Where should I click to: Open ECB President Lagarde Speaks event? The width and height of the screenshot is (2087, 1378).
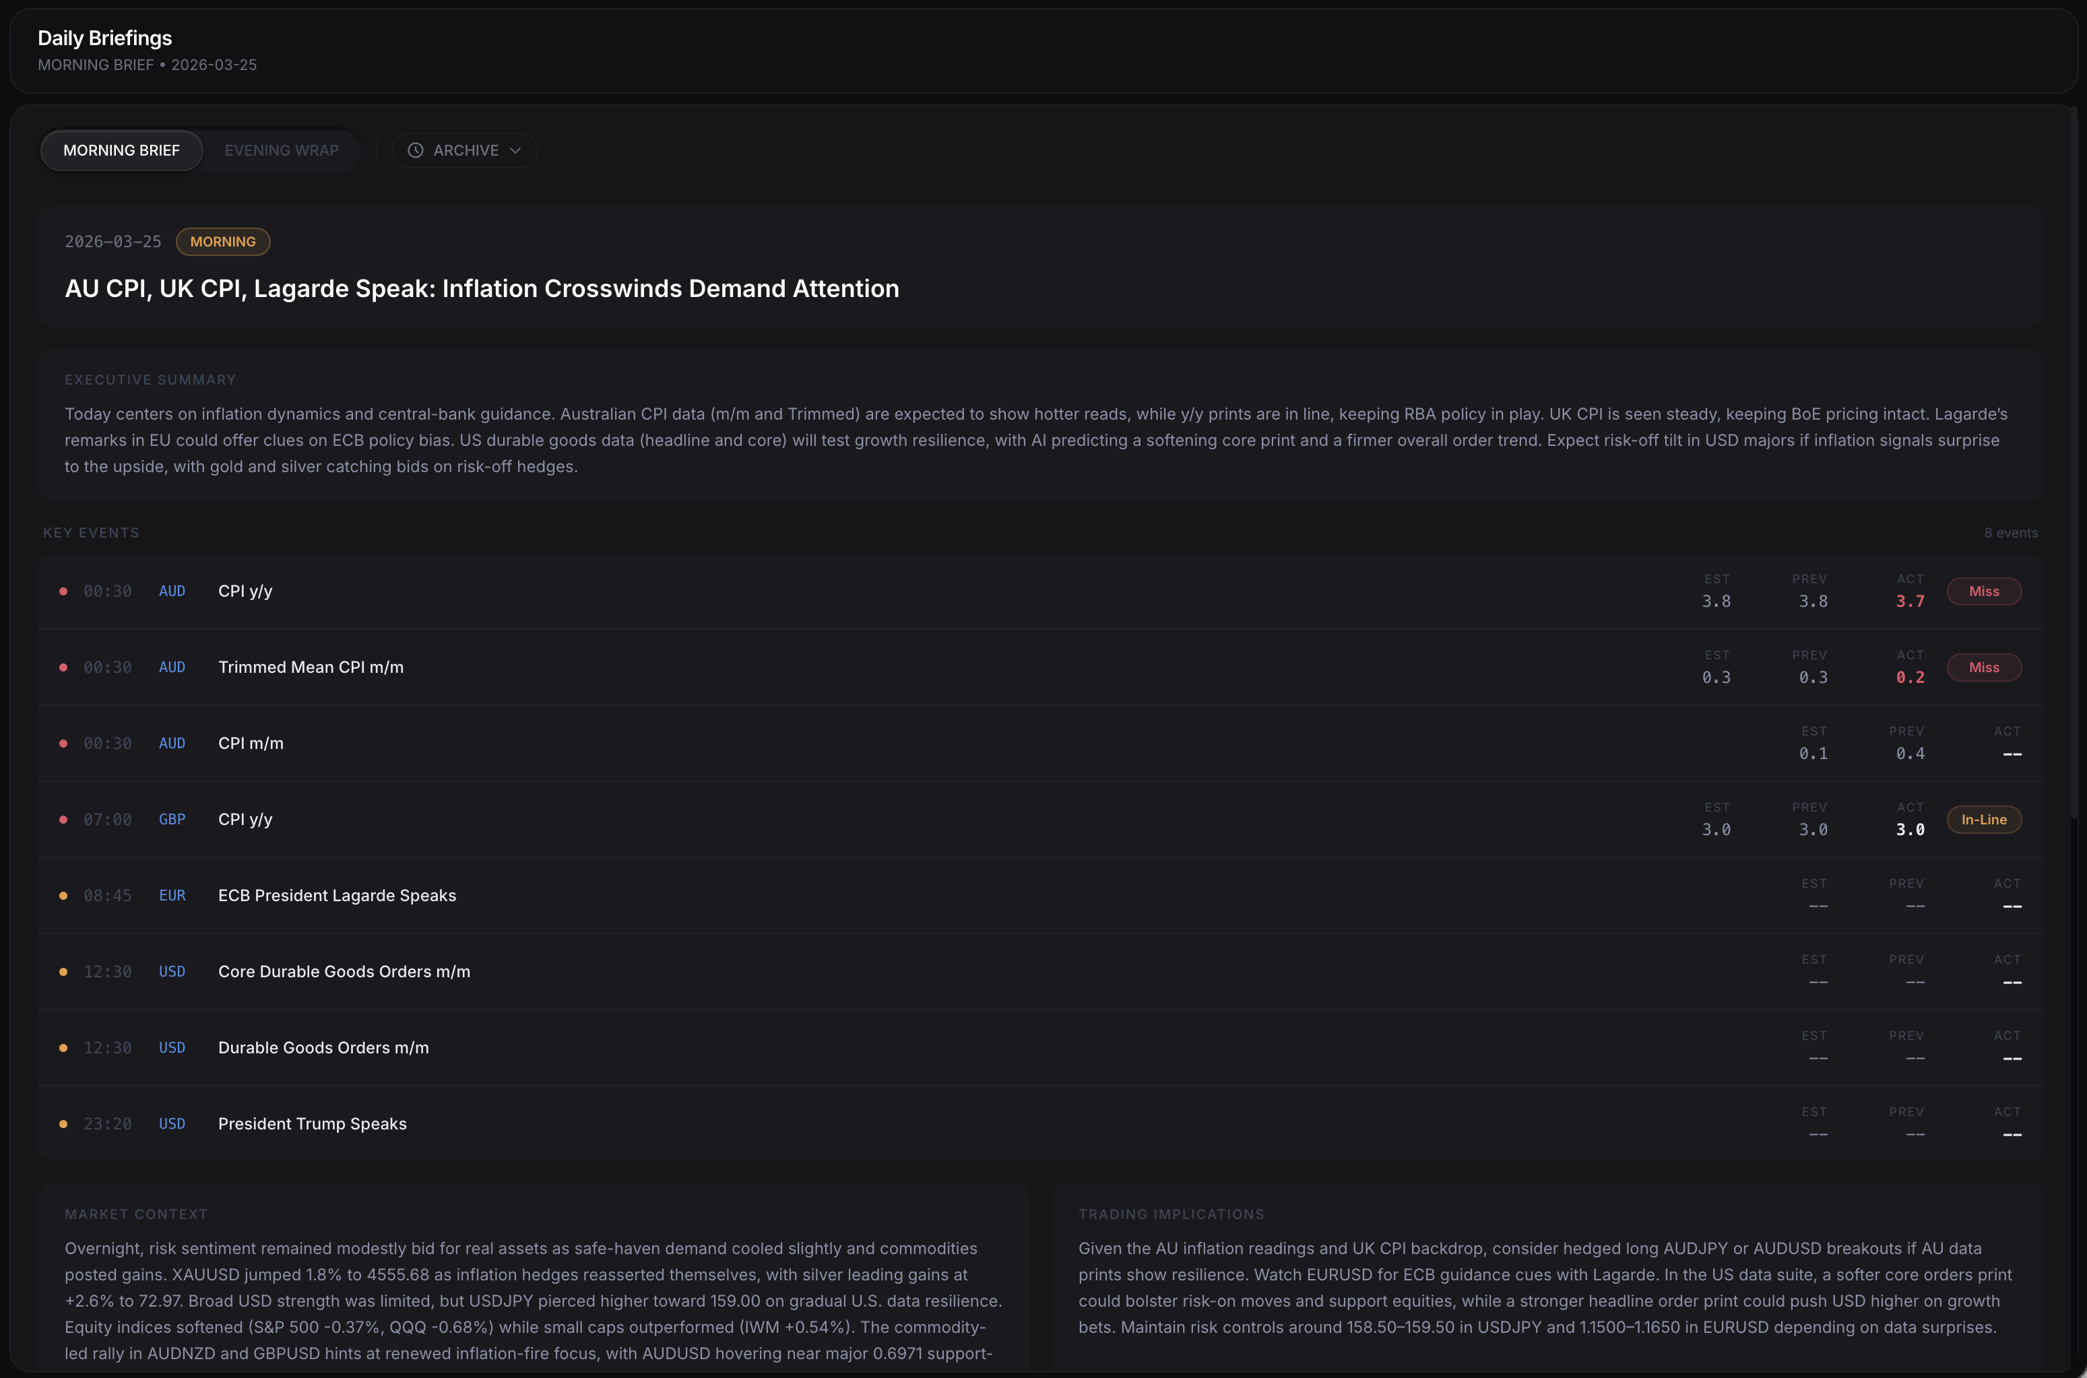click(x=337, y=896)
